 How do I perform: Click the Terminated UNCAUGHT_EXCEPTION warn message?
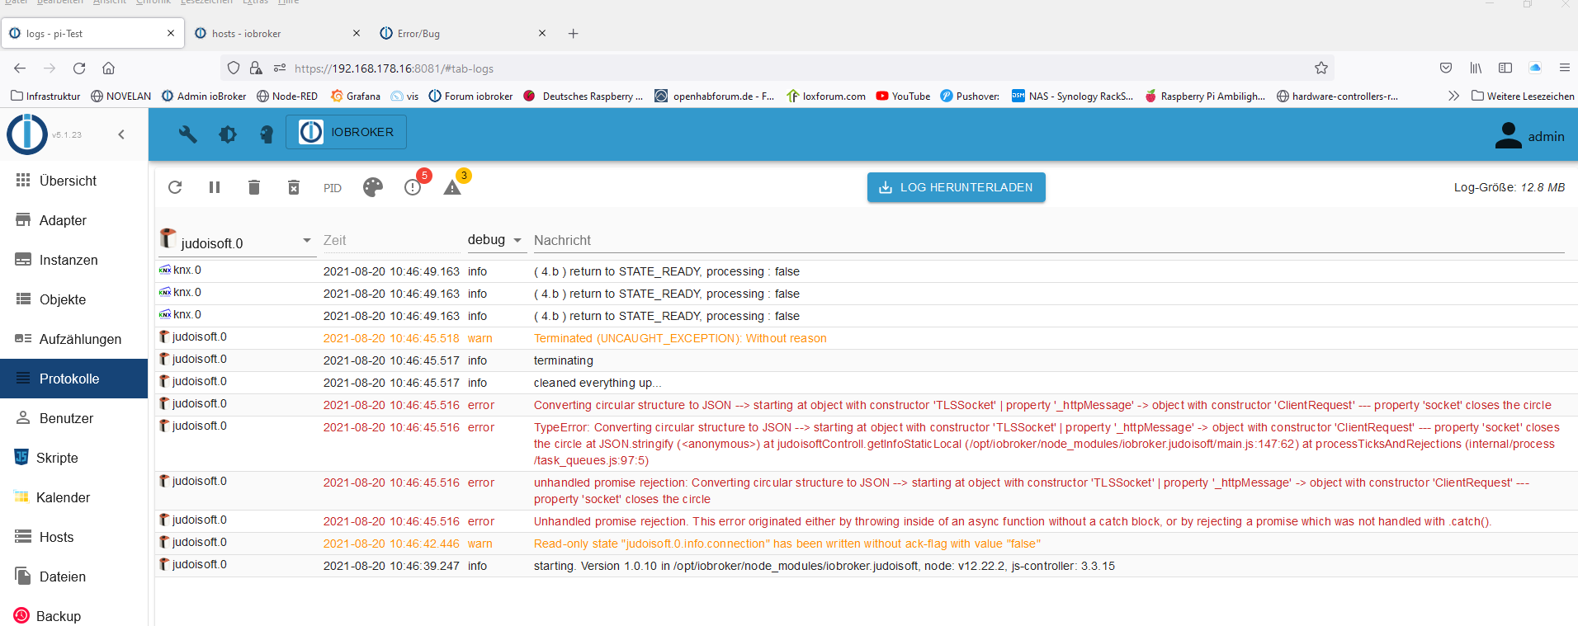[x=680, y=338]
